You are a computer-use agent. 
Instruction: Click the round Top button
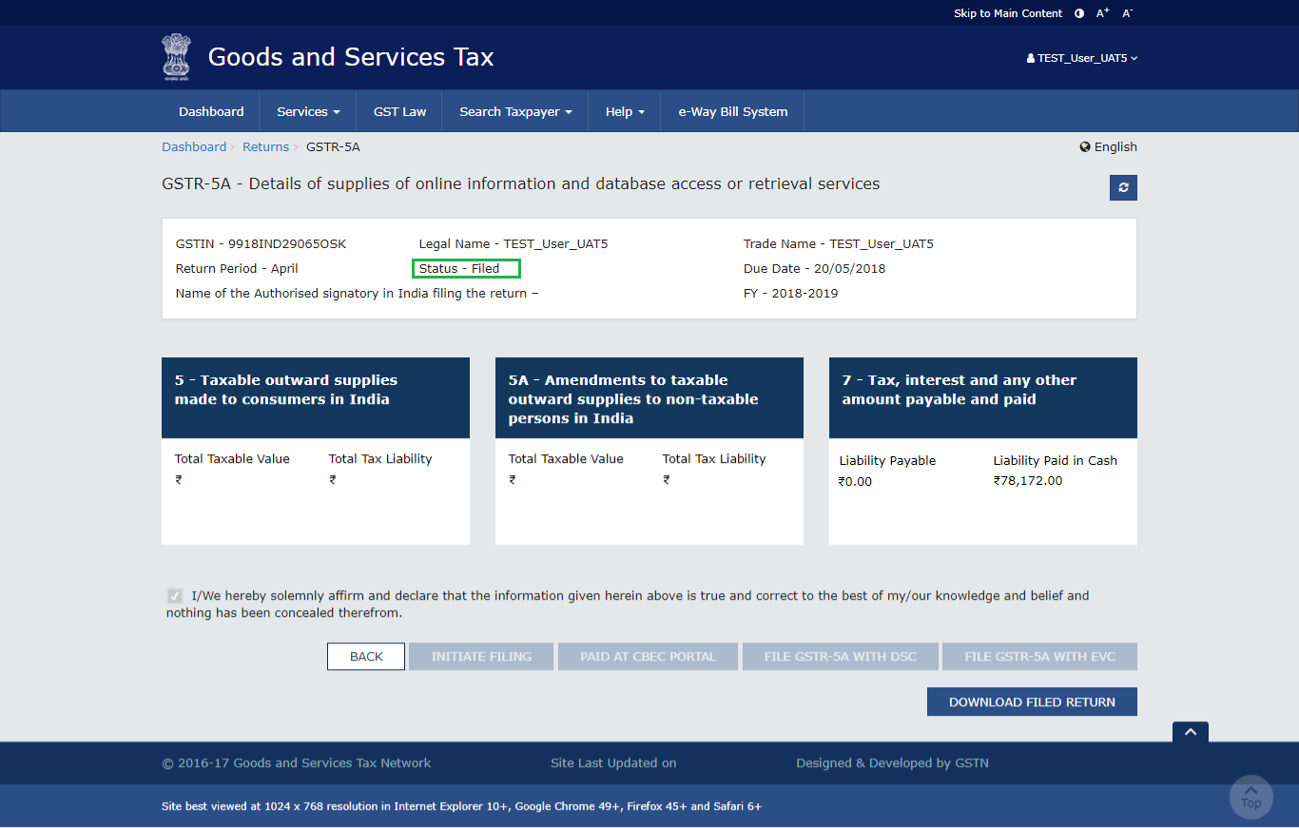coord(1251,797)
